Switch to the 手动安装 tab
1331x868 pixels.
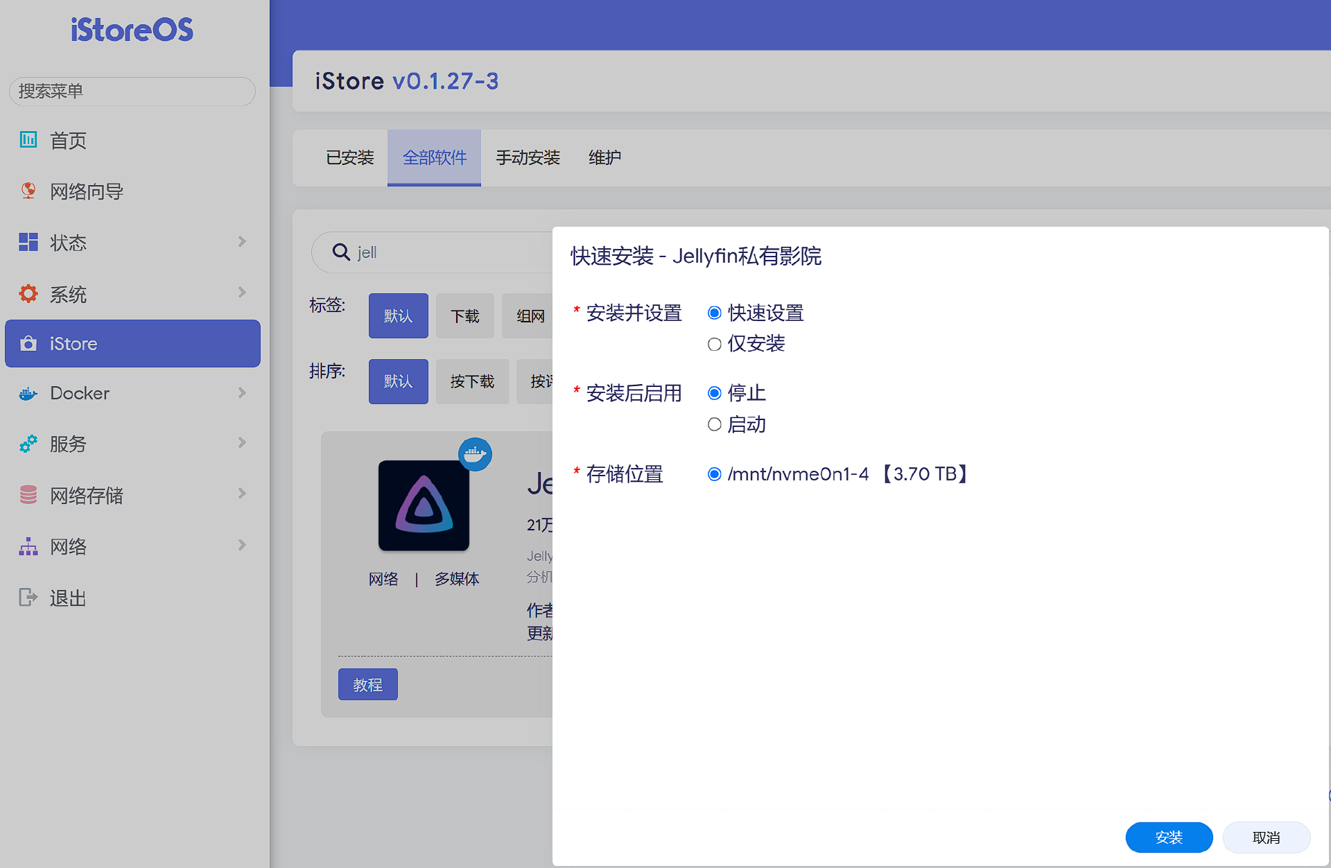point(528,157)
